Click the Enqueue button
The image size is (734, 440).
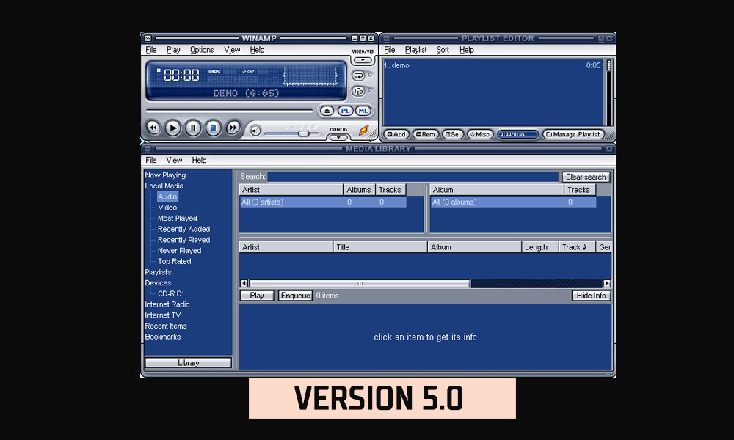[295, 296]
